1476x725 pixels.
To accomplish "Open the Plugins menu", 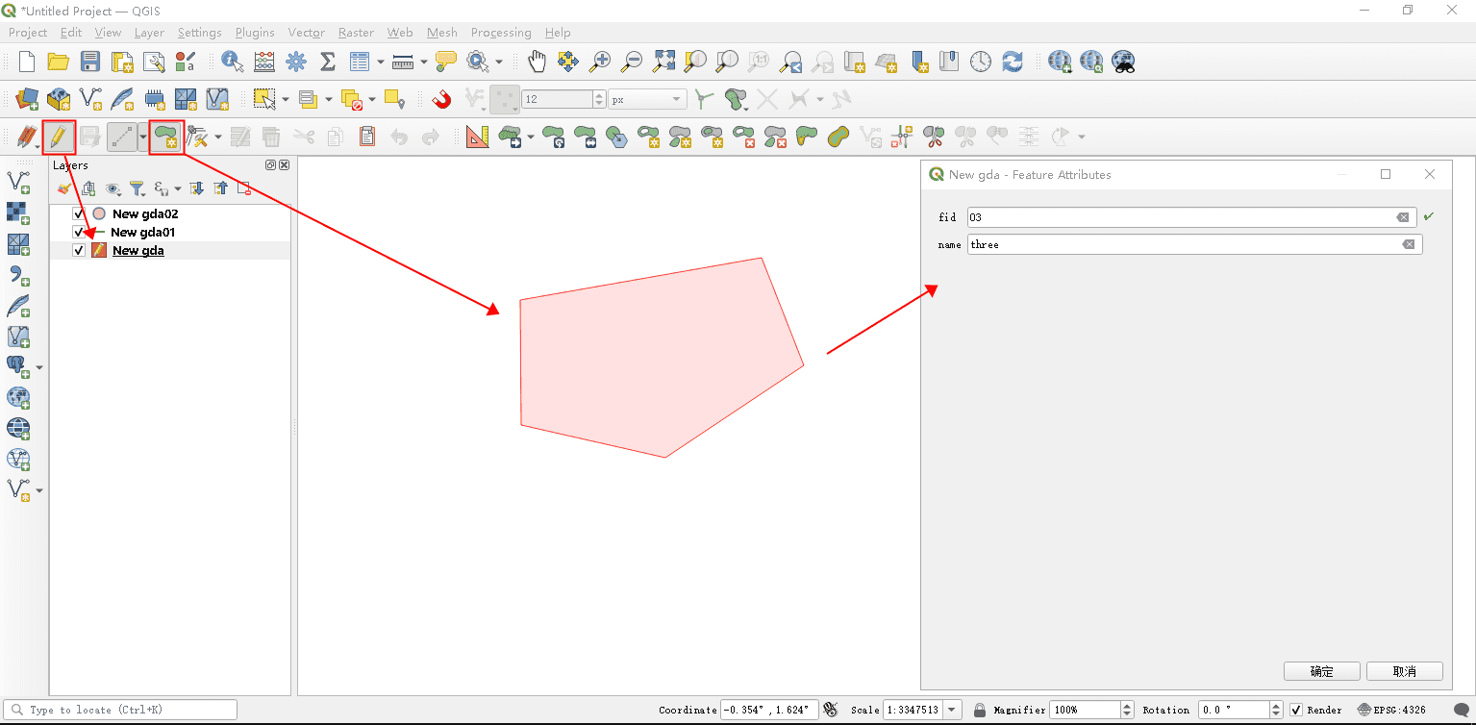I will point(255,32).
